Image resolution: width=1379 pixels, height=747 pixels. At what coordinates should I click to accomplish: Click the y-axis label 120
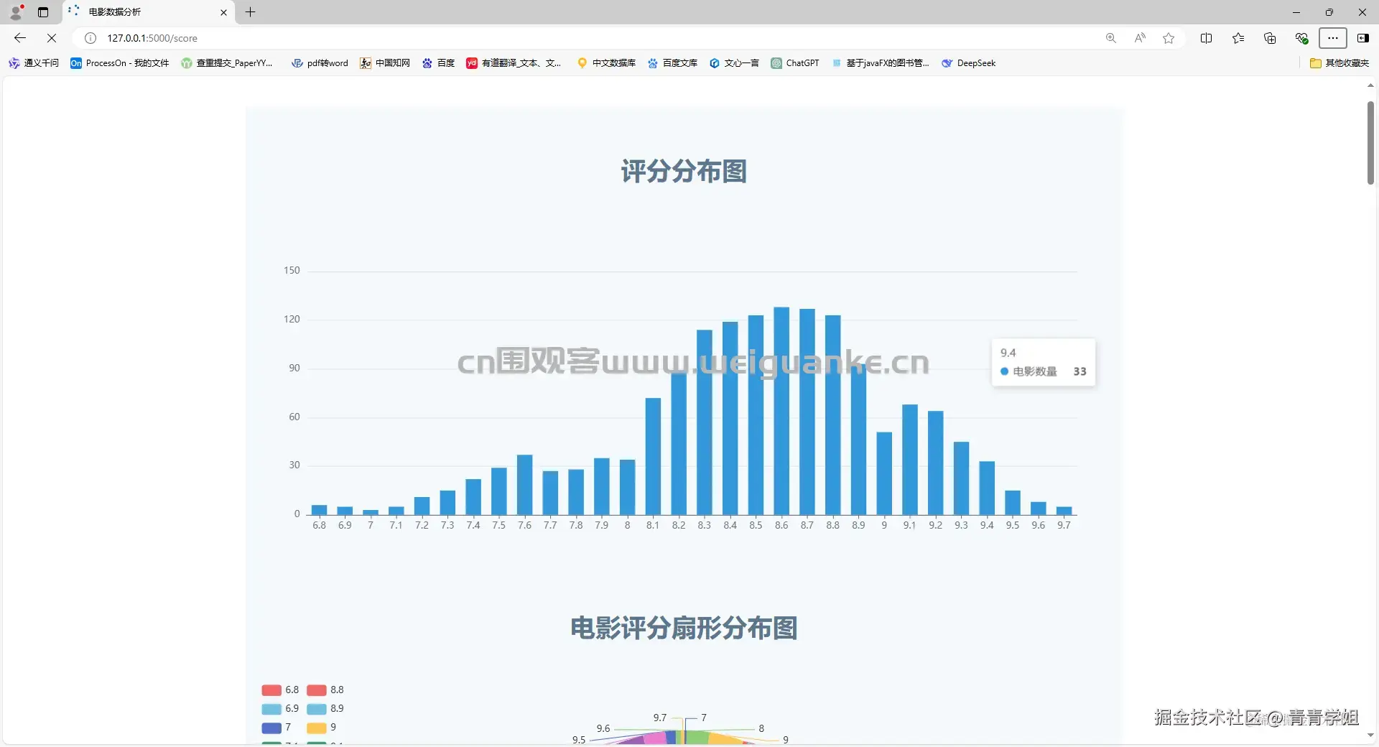(292, 320)
